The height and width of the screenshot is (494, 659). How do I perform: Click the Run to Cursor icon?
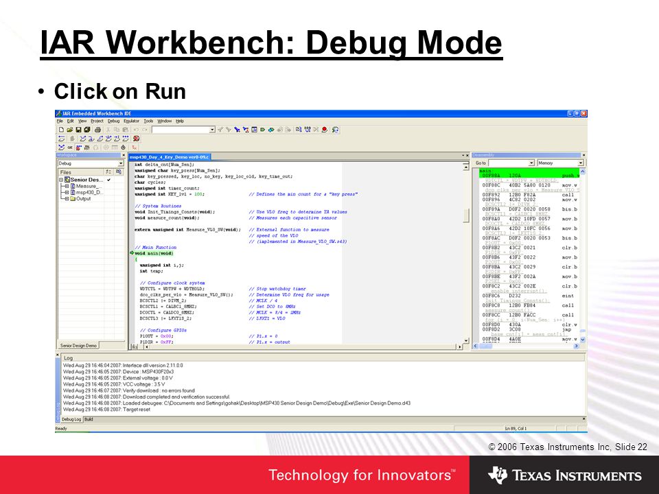117,139
